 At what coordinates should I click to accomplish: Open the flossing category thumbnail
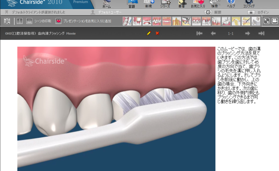[x=127, y=21]
